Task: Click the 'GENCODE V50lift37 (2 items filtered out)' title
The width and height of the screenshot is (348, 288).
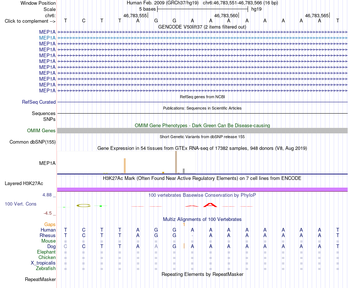Action: point(202,27)
